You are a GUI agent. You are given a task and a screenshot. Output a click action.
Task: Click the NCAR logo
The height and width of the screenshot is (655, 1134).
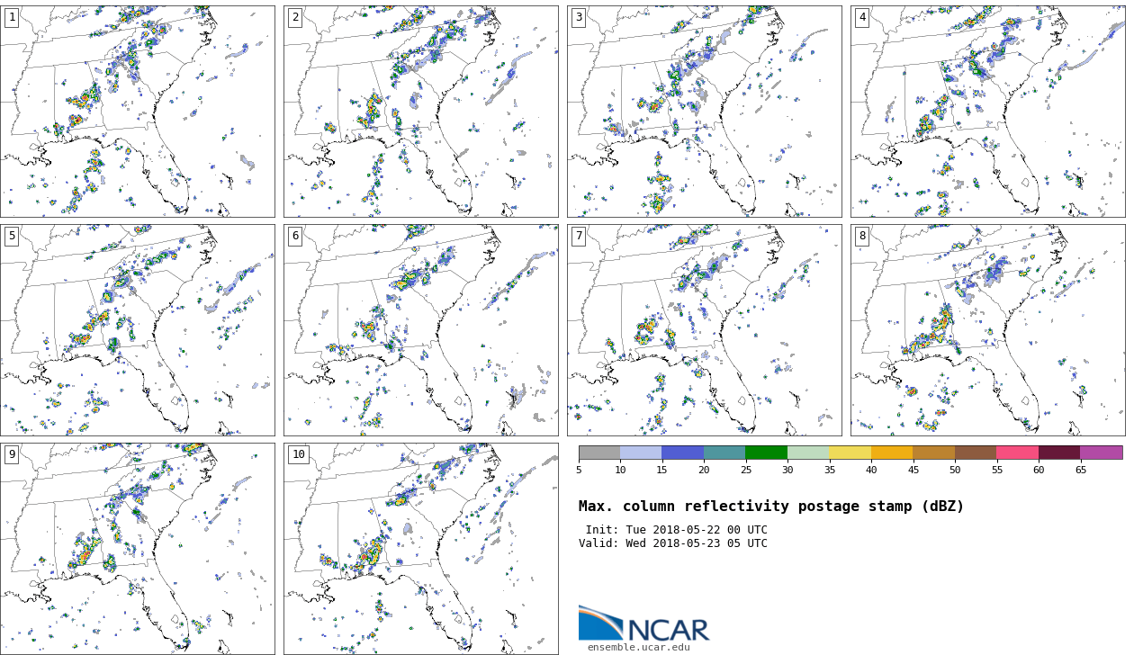(643, 624)
